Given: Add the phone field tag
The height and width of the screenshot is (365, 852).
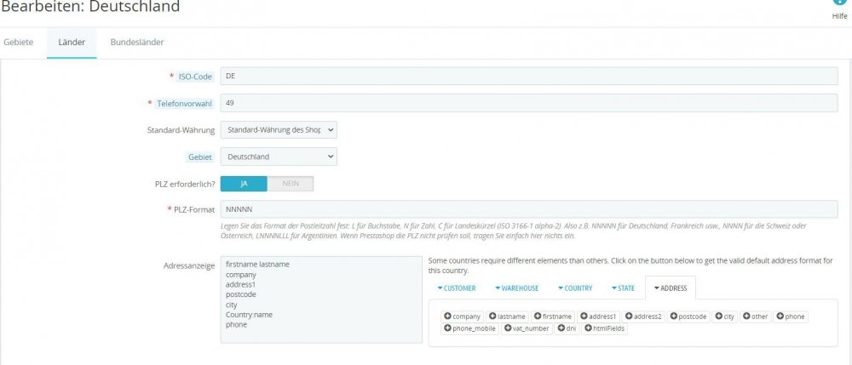Looking at the screenshot, I should click(x=791, y=317).
